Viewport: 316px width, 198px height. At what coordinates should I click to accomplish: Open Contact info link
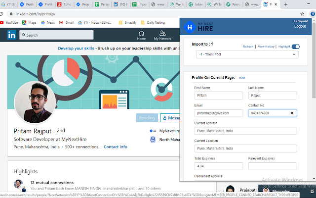pos(116,147)
